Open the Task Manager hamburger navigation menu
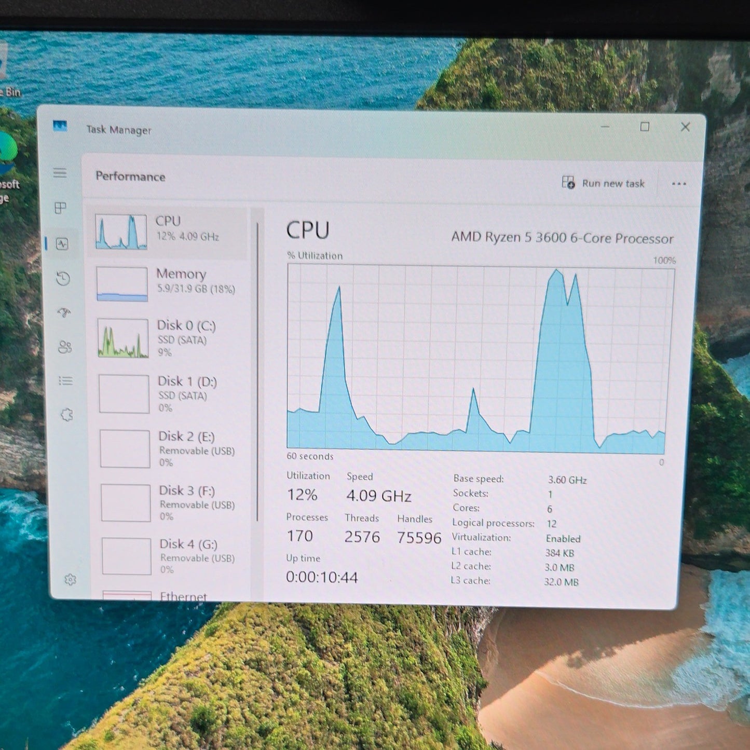This screenshot has height=750, width=750. tap(60, 173)
